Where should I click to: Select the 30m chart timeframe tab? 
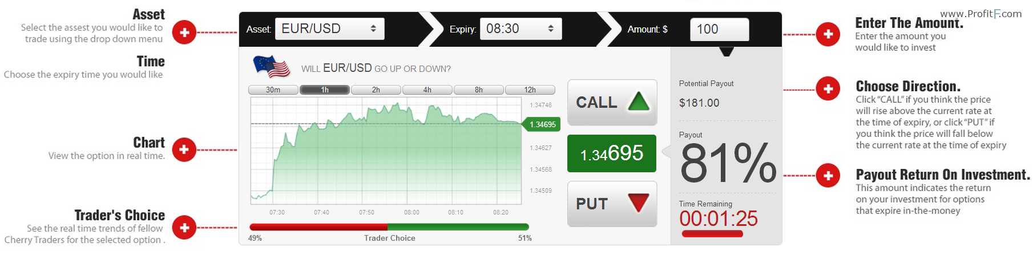[273, 90]
